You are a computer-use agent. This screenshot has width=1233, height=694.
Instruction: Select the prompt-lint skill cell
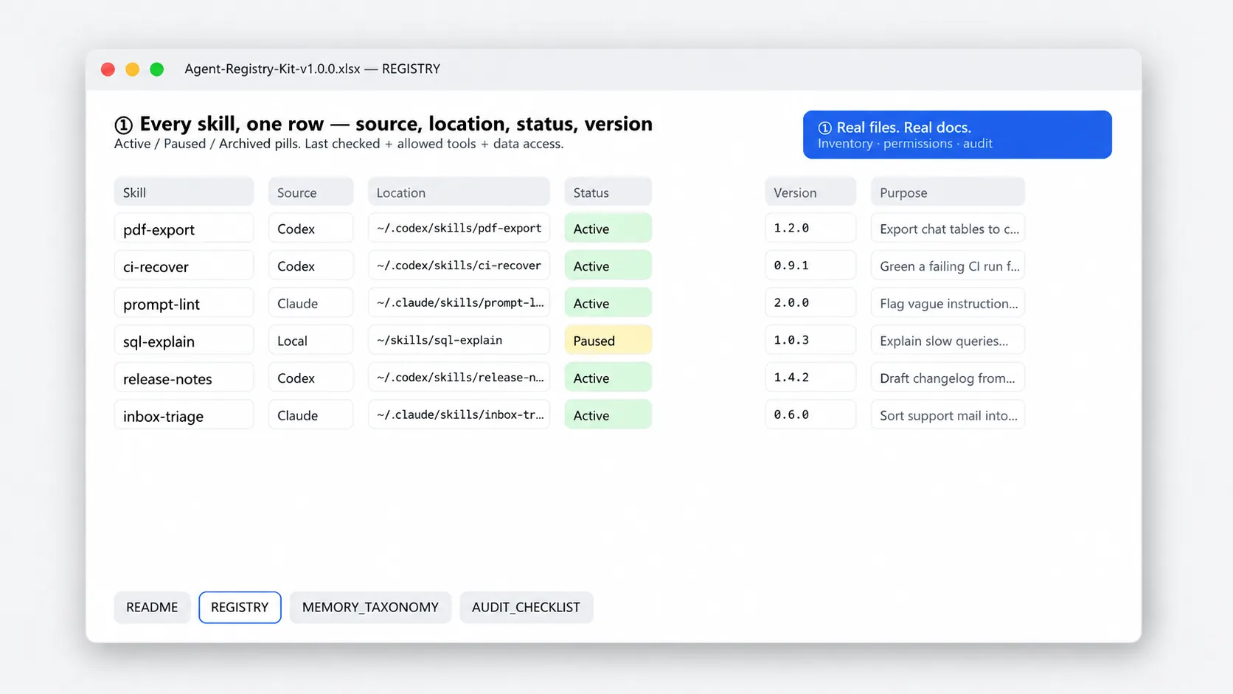pyautogui.click(x=184, y=302)
